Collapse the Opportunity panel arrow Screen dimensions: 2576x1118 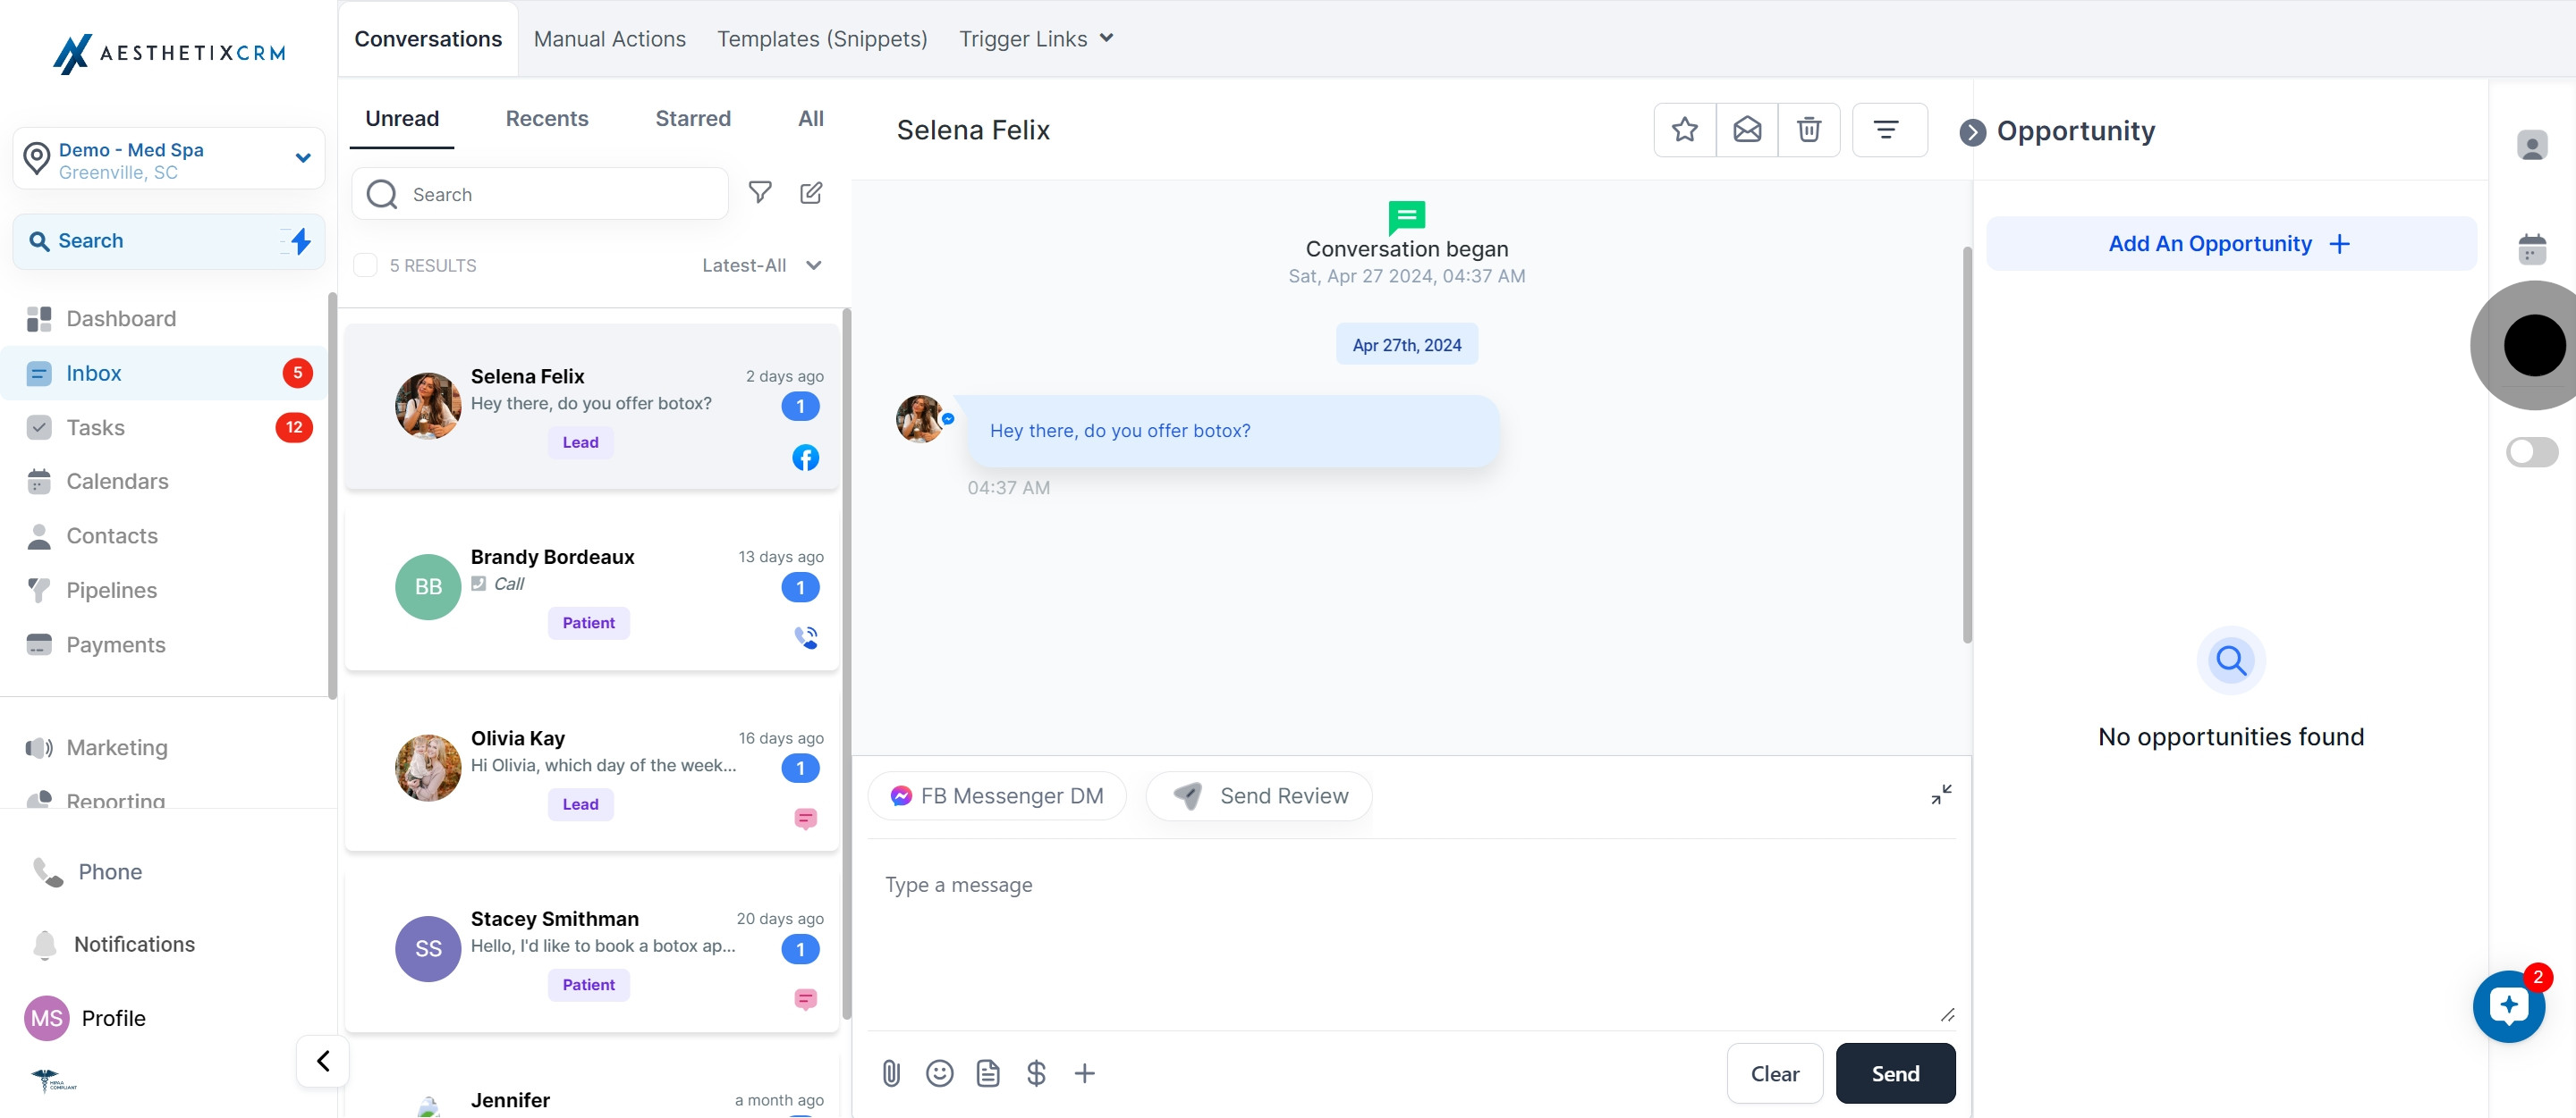1972,132
